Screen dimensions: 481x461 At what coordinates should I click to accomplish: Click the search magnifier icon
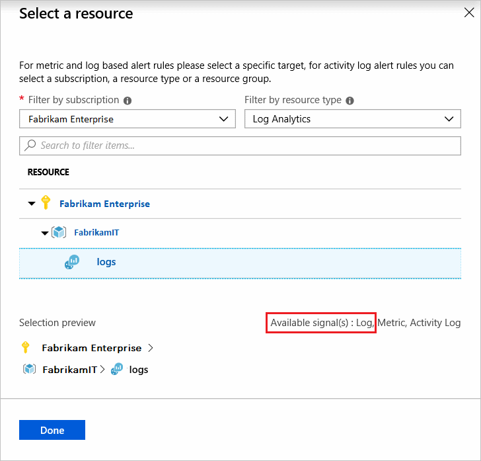click(x=30, y=146)
